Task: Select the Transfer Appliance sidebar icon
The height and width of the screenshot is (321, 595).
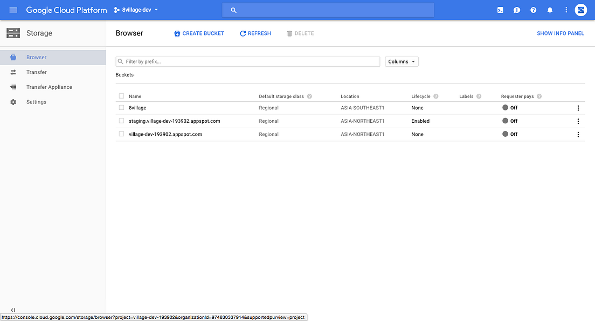Action: click(x=13, y=87)
